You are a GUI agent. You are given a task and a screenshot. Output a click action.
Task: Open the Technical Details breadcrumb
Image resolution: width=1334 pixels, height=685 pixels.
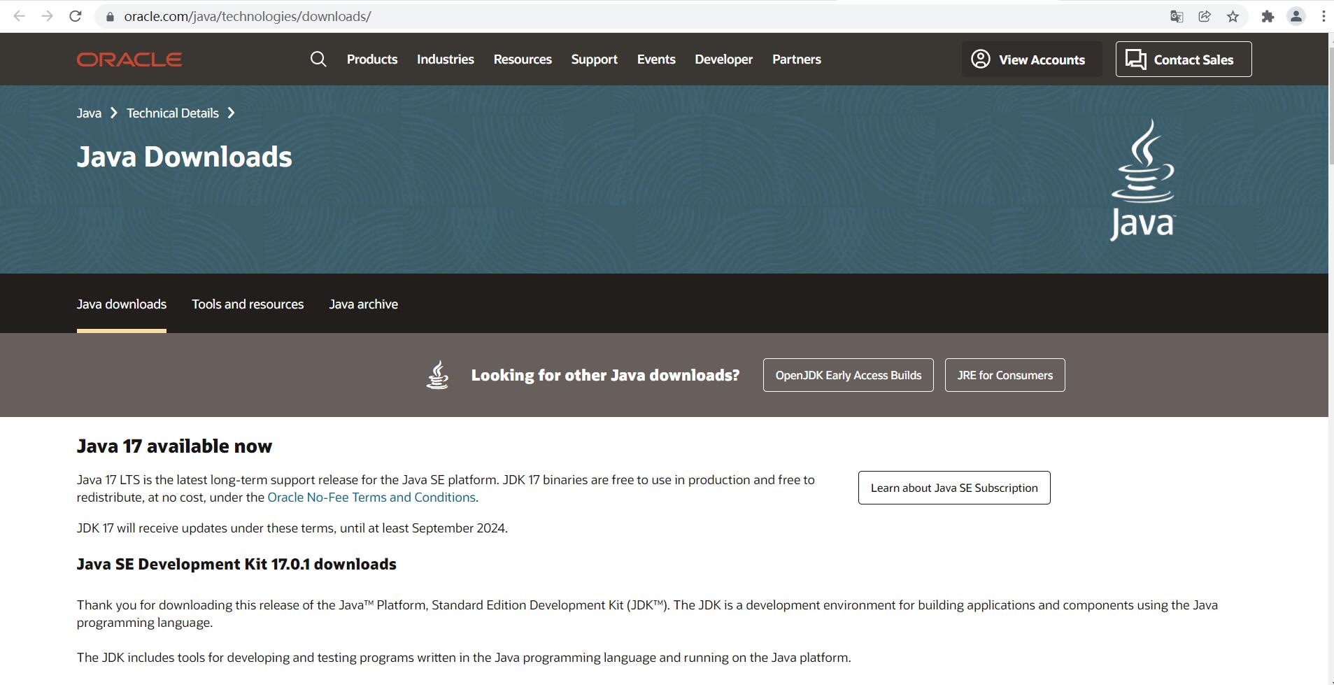(173, 113)
